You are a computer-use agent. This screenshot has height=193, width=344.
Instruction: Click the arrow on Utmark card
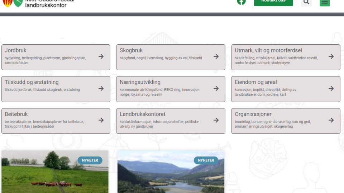tap(331, 56)
